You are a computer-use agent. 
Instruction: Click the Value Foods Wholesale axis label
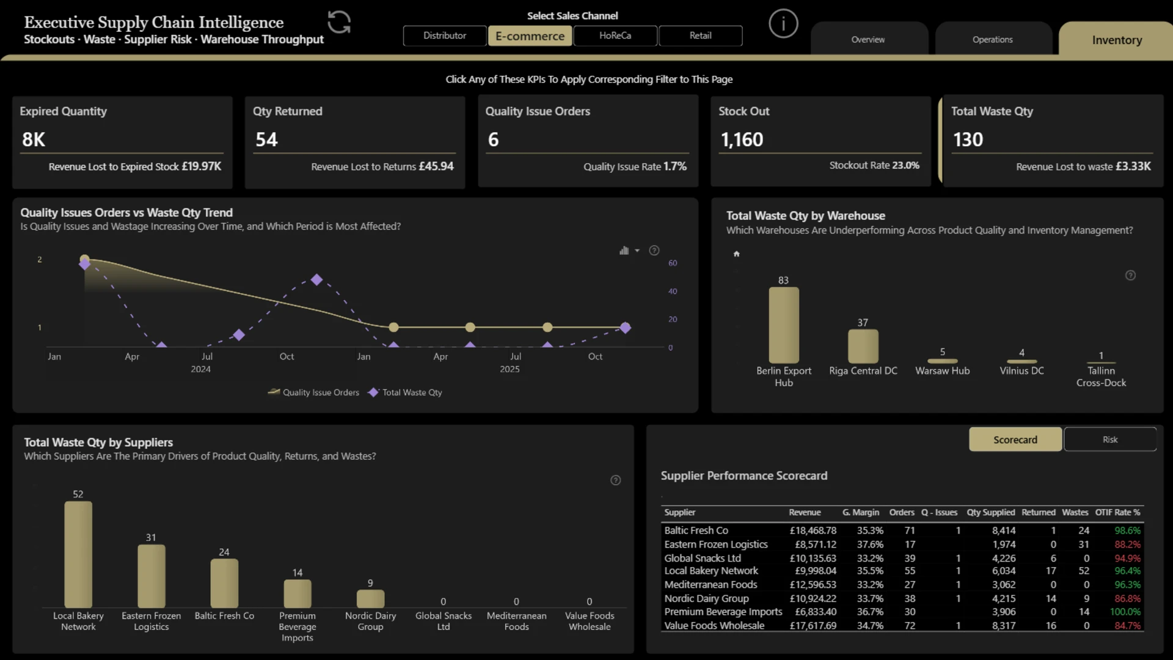coord(590,621)
